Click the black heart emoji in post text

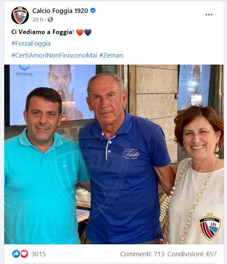88,32
